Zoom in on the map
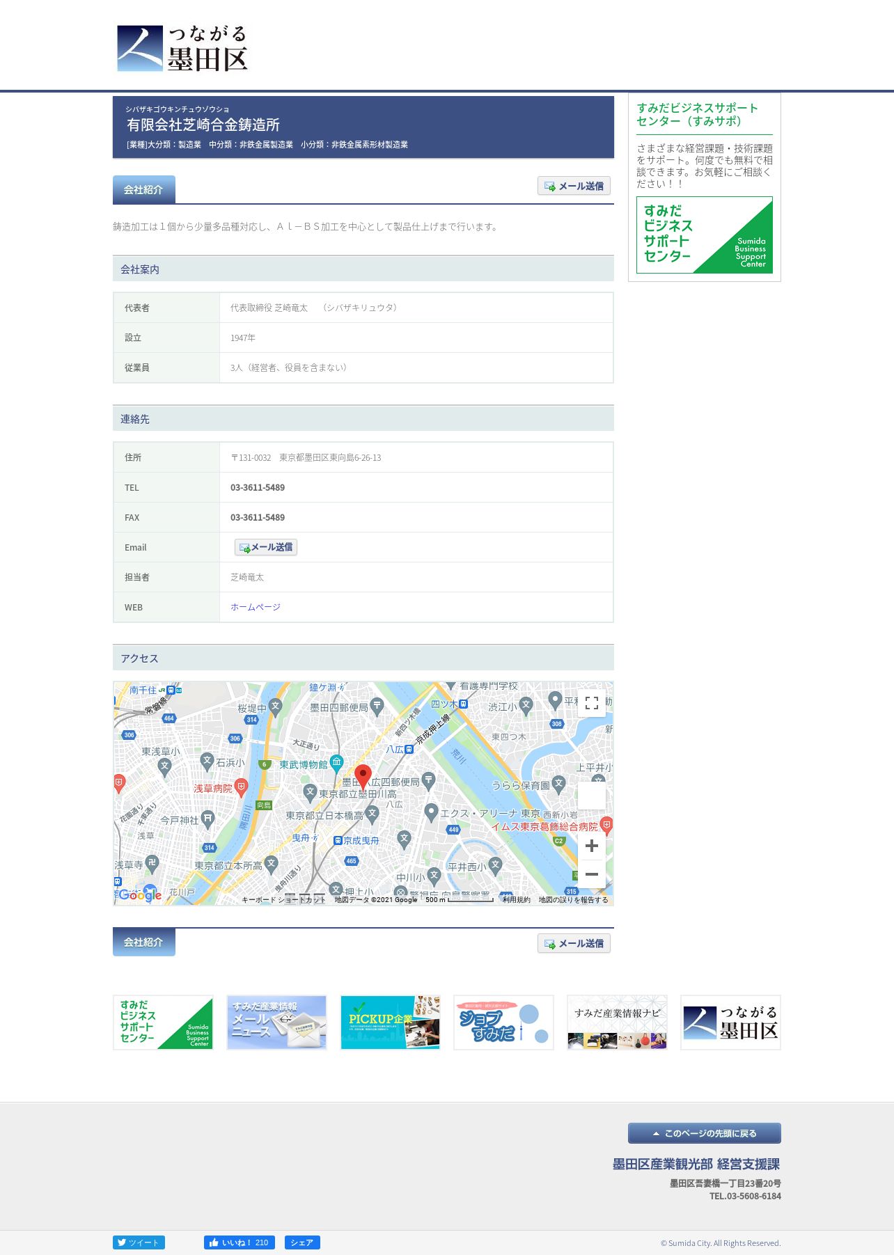Image resolution: width=894 pixels, height=1255 pixels. [x=592, y=846]
